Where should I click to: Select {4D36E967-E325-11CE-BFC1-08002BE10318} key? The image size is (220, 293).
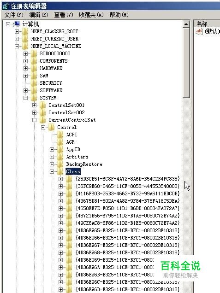click(x=128, y=245)
